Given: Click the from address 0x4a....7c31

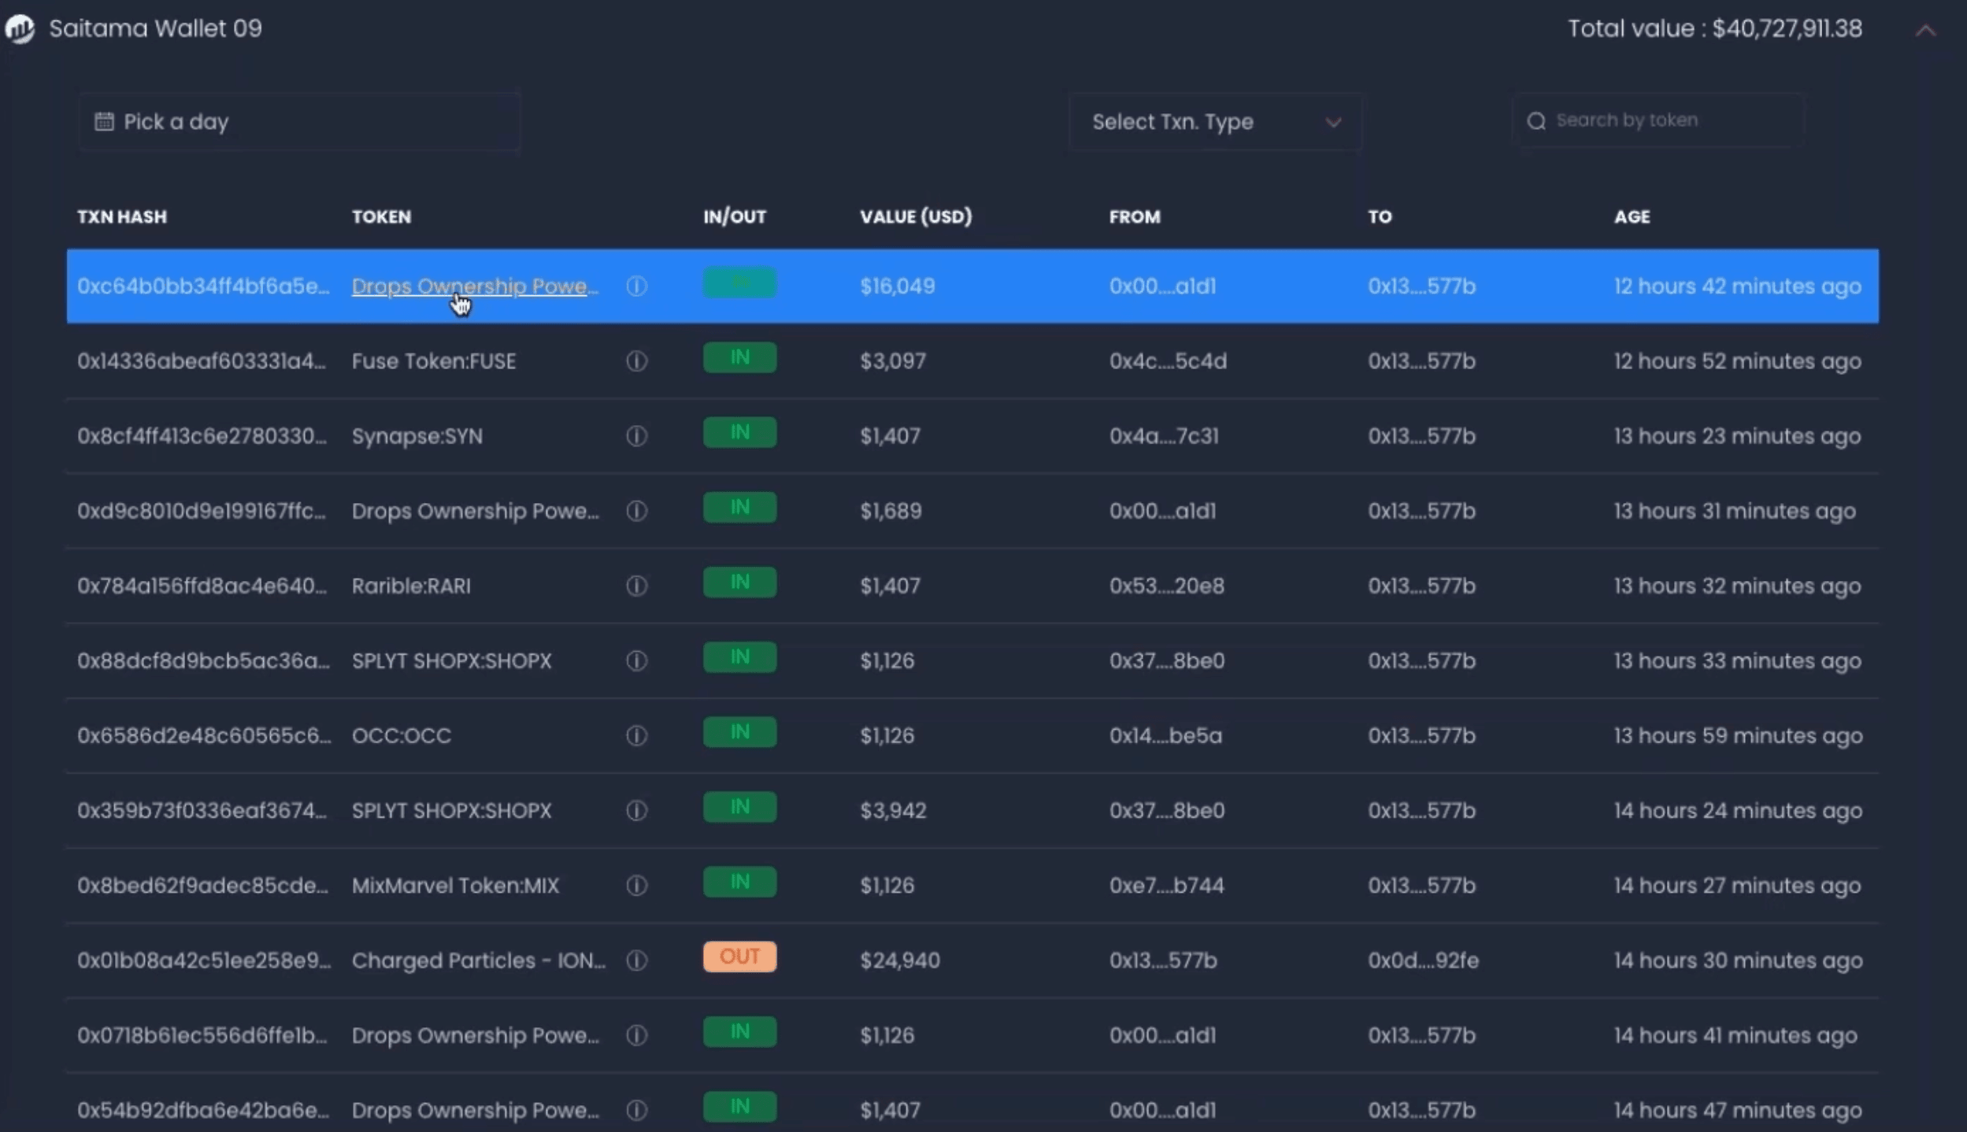Looking at the screenshot, I should pos(1164,436).
